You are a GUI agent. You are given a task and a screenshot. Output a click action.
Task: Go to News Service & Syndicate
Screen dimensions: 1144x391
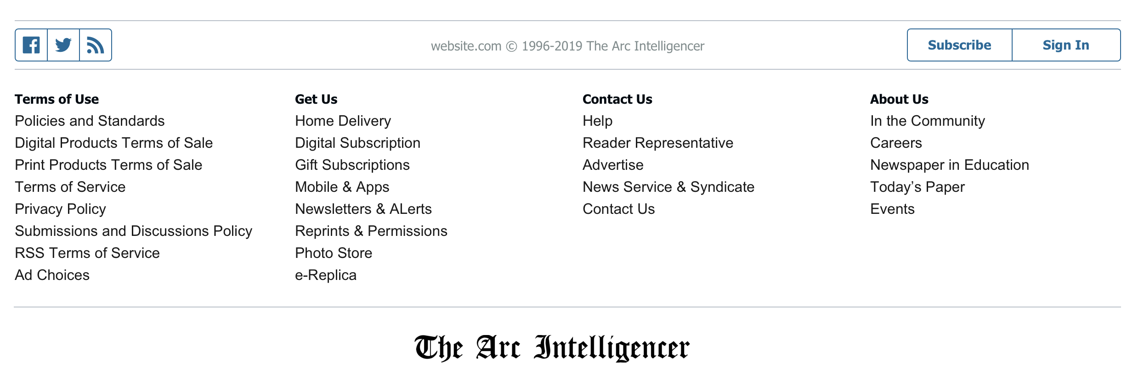click(668, 187)
